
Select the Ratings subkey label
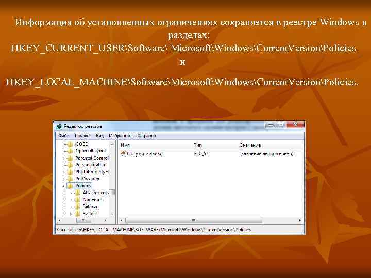90,206
